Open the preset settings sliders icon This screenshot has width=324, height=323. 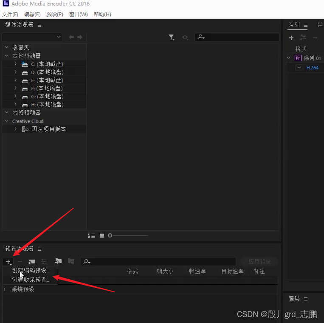tap(44, 262)
